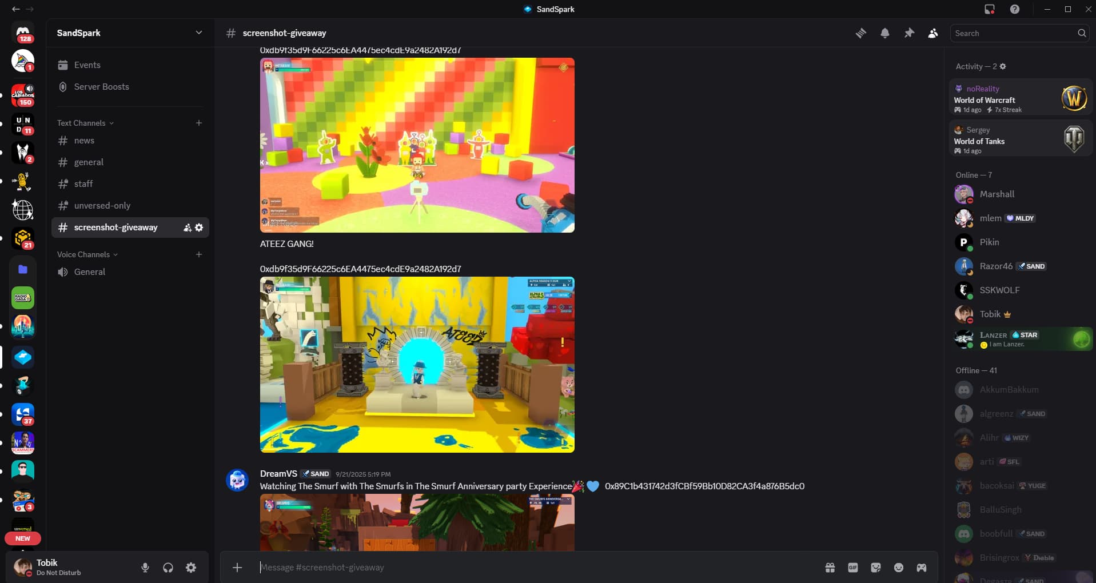The height and width of the screenshot is (583, 1096).
Task: Open the Threads icon in channel header
Action: tap(860, 33)
